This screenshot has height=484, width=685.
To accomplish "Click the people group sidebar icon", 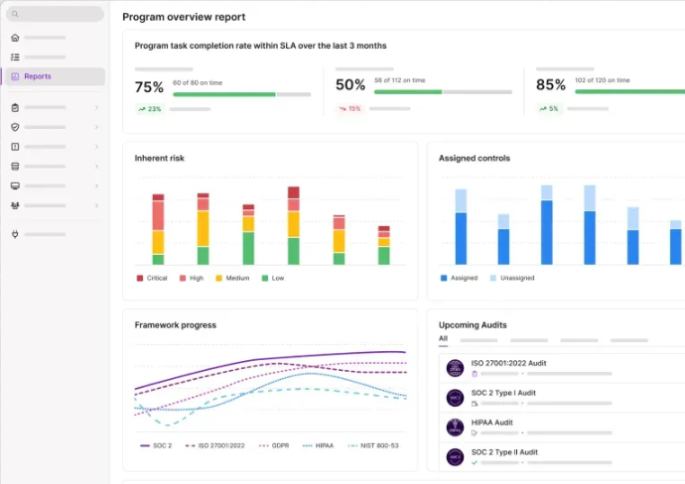I will tap(15, 205).
